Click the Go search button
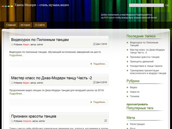This screenshot has height=129, width=172. (x=167, y=5)
